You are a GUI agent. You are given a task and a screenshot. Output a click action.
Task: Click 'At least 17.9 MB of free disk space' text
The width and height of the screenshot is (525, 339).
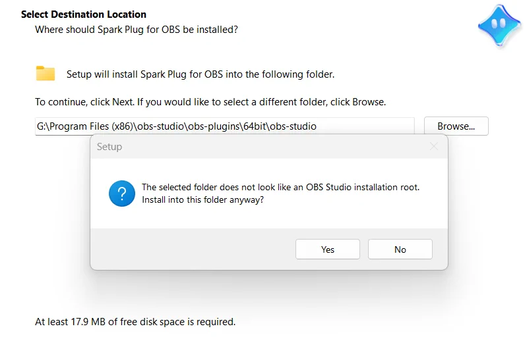point(135,322)
